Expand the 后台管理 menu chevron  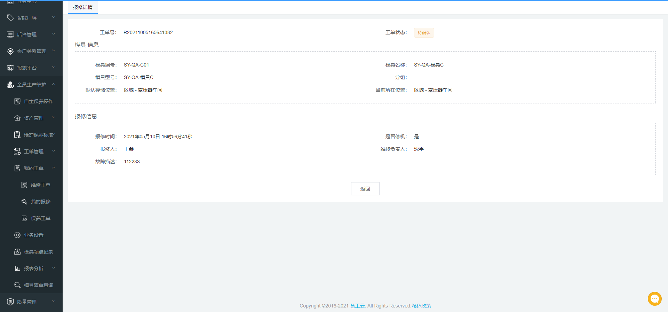tap(54, 34)
